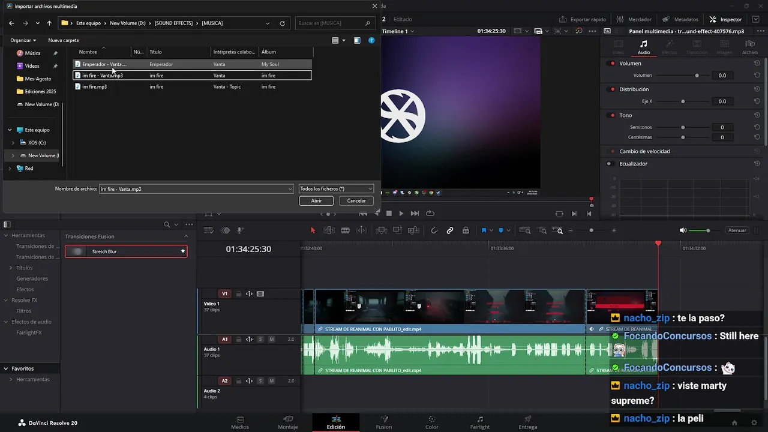This screenshot has width=768, height=432.
Task: Click the blue marker icon
Action: tap(501, 230)
